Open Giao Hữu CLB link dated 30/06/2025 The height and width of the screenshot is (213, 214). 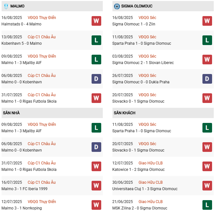point(151,182)
